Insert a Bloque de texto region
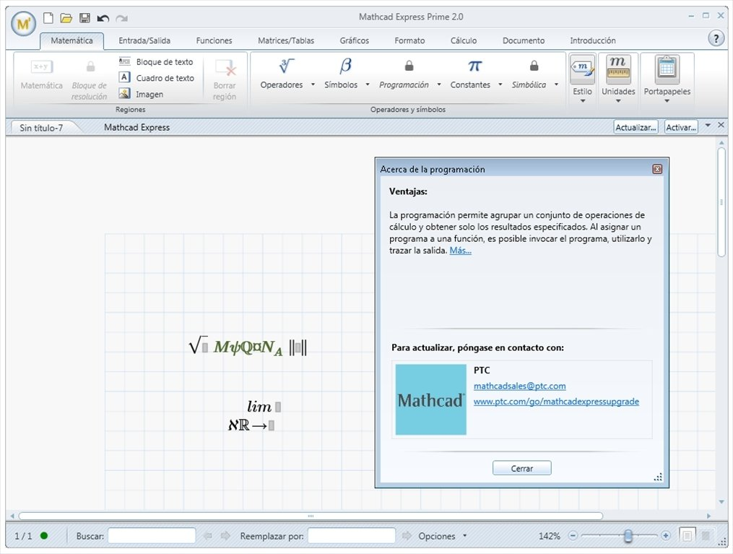733x554 pixels. pos(156,61)
